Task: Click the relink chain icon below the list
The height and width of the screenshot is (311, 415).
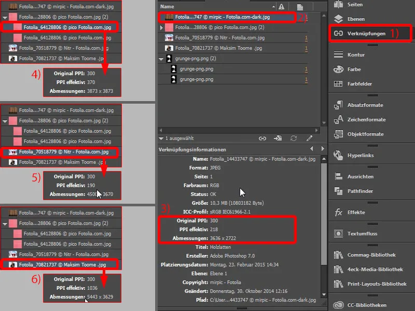Action: [262, 138]
